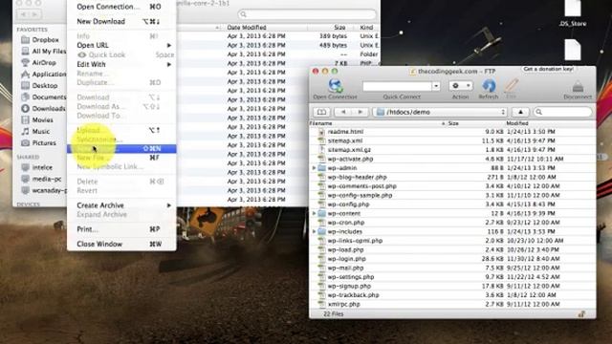The image size is (612, 344).
Task: Open the /htdocs/demo path dropdown
Action: (x=440, y=113)
